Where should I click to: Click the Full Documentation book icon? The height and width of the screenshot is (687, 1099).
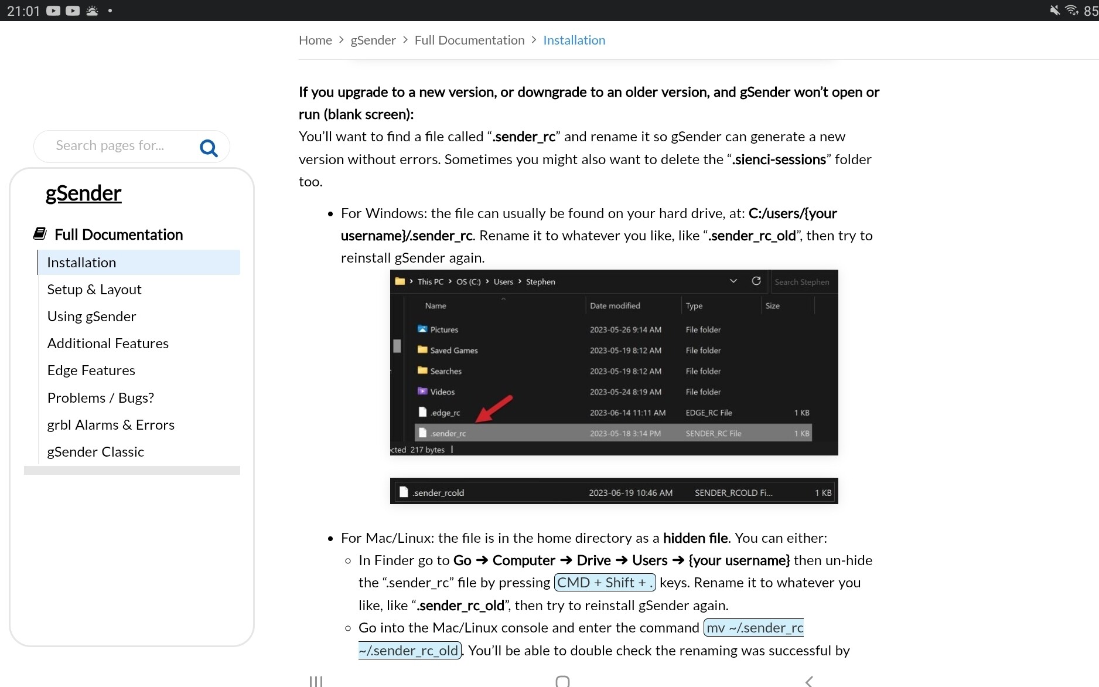coord(40,234)
